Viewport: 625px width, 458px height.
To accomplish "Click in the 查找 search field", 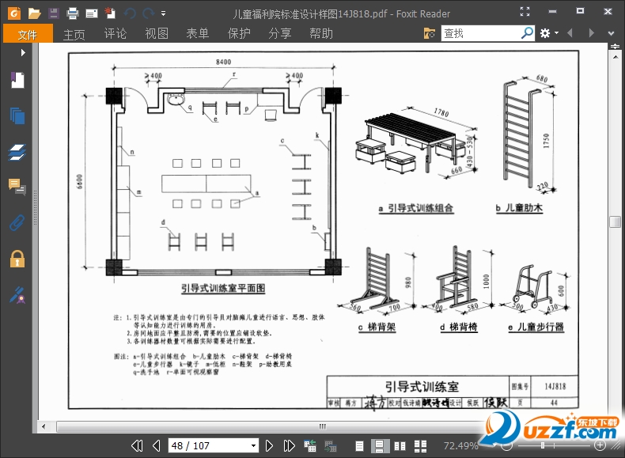I will coord(479,33).
